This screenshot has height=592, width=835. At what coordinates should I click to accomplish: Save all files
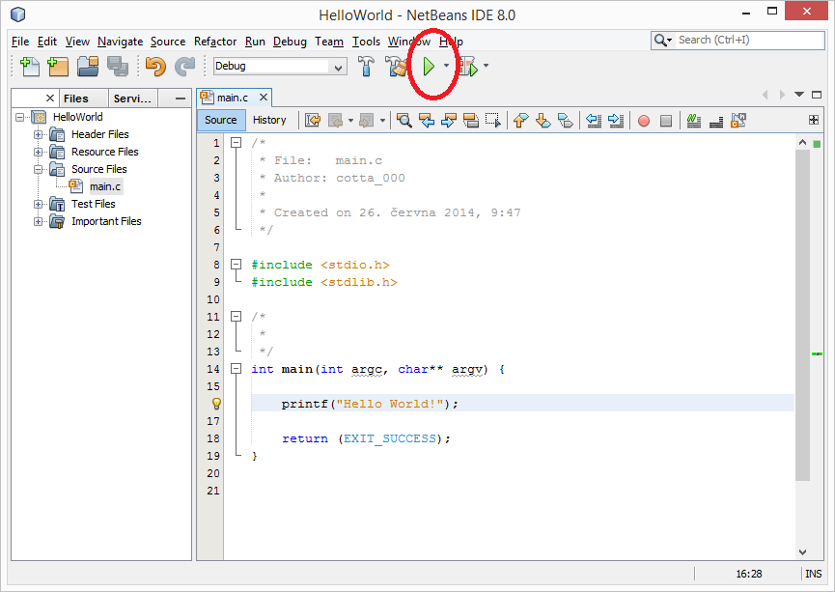point(115,66)
